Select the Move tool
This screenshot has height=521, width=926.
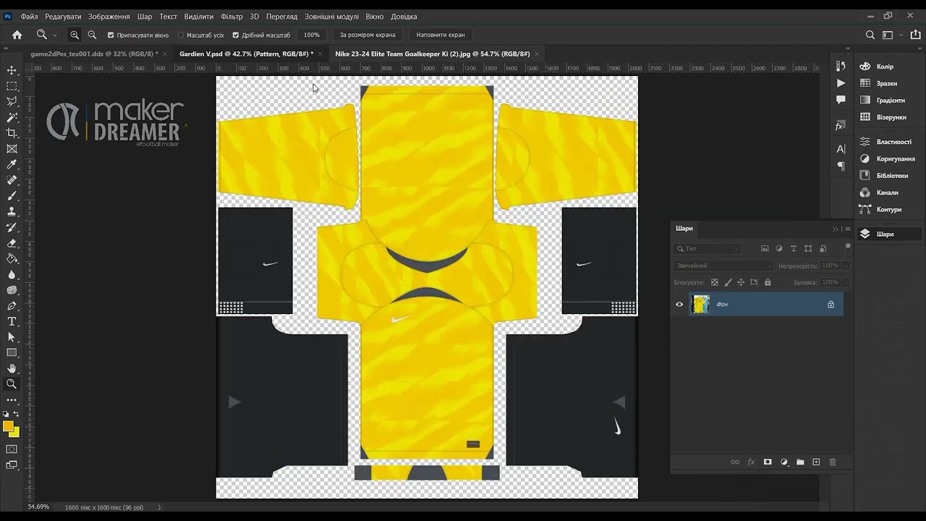[x=12, y=70]
